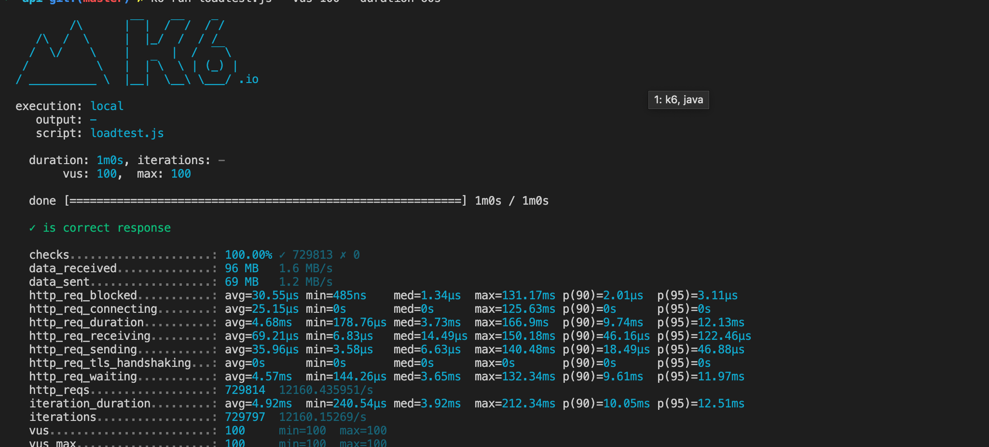Click the iteration_duration p(95)=12.51ms value

click(x=701, y=404)
